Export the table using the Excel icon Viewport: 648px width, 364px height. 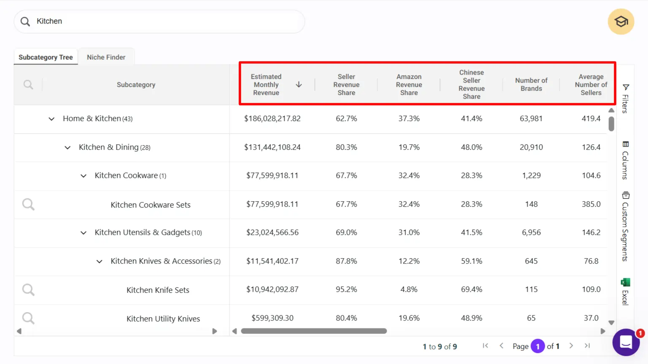[x=625, y=282]
